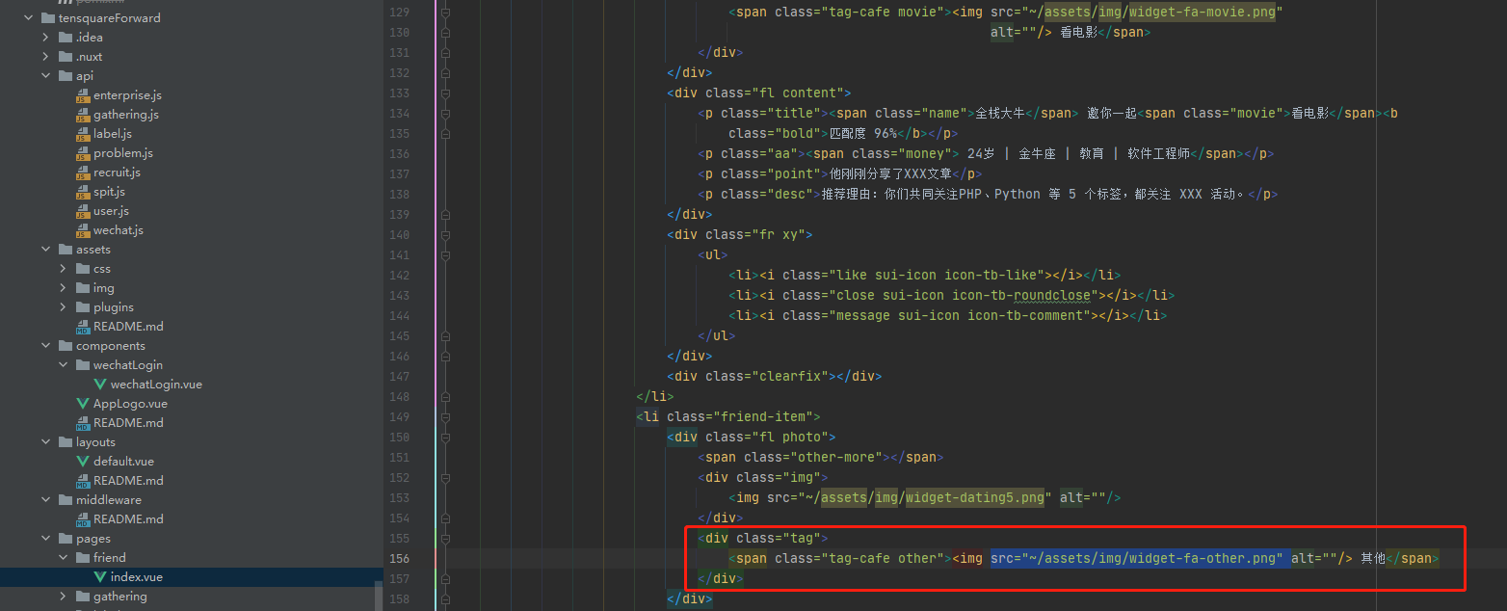Fold the div tag block at line 155
1507x611 pixels.
click(x=445, y=539)
